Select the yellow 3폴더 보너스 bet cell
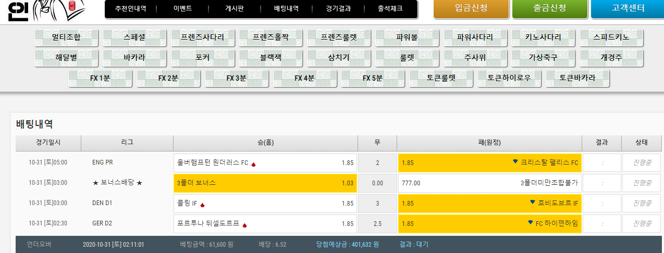 pyautogui.click(x=265, y=183)
